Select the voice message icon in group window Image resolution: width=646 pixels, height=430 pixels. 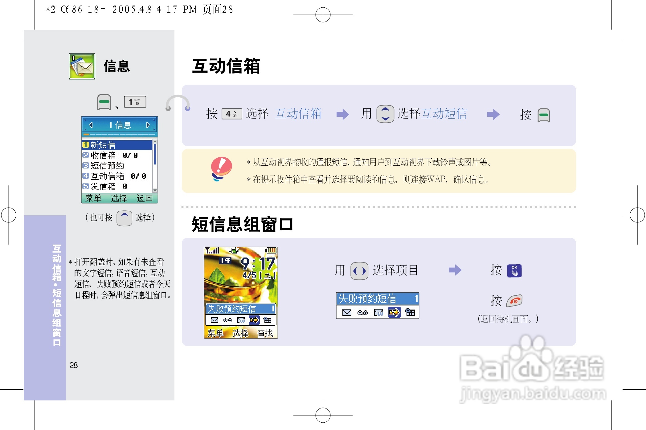(362, 312)
